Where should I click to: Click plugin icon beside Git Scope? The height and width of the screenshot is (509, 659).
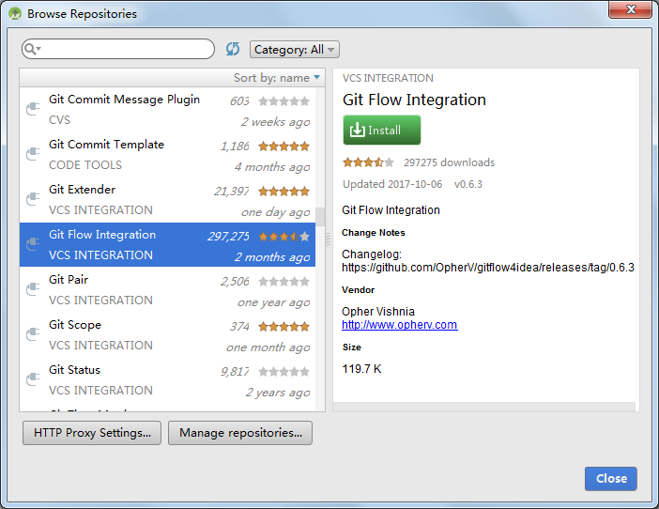[x=33, y=334]
